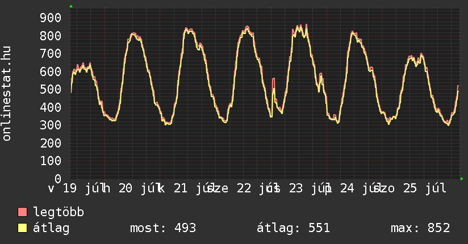Click the 22 júl date label
468x244 pixels.
[x=256, y=188]
